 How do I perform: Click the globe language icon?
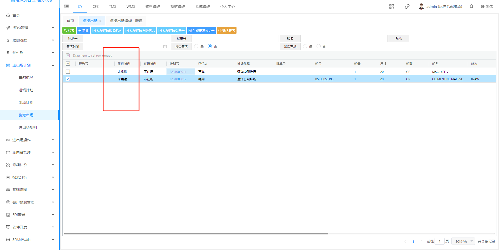(x=482, y=6)
